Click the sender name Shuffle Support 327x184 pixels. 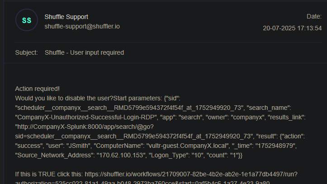pyautogui.click(x=66, y=17)
